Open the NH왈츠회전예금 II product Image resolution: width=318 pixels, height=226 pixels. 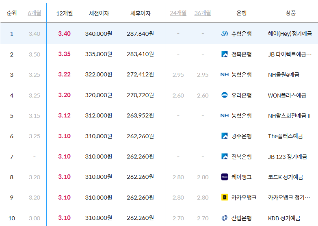[x=289, y=116]
